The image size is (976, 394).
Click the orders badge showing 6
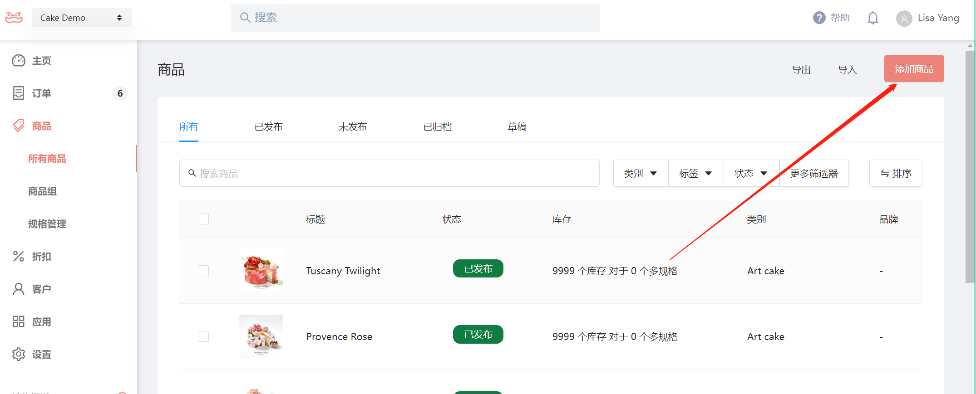click(120, 93)
